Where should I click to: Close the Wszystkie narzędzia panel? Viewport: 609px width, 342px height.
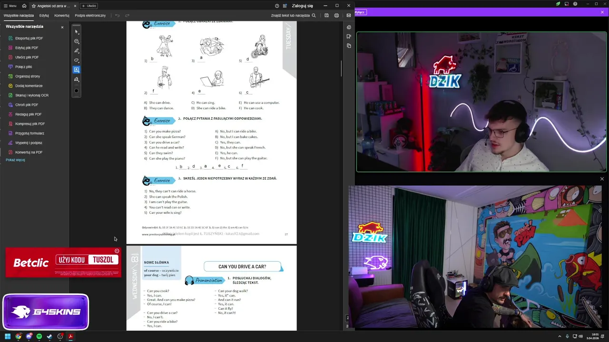tap(62, 27)
